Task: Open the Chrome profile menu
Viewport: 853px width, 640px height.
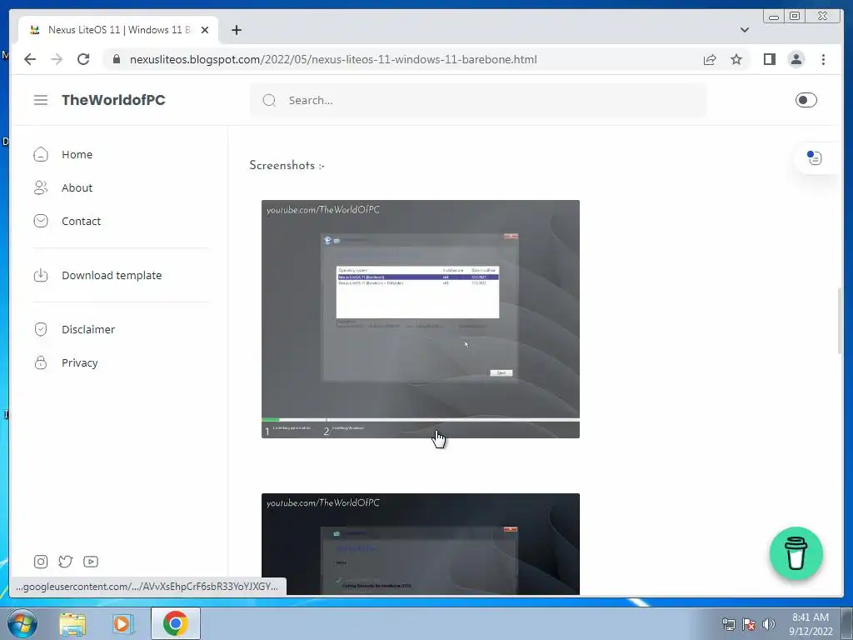Action: pos(796,59)
